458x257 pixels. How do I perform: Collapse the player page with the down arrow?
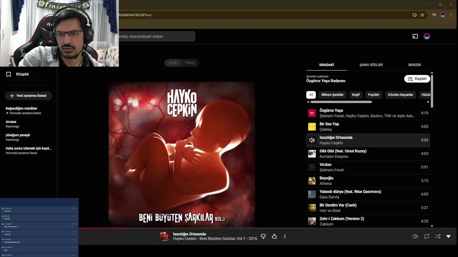(x=448, y=236)
